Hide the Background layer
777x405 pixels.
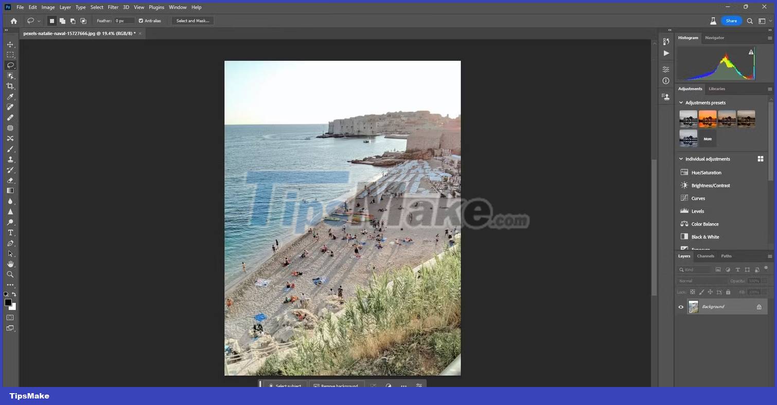(681, 307)
